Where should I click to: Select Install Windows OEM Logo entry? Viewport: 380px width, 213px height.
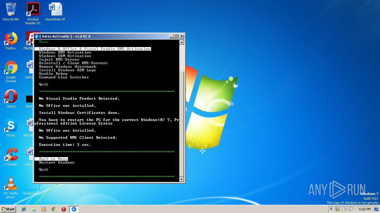(67, 70)
